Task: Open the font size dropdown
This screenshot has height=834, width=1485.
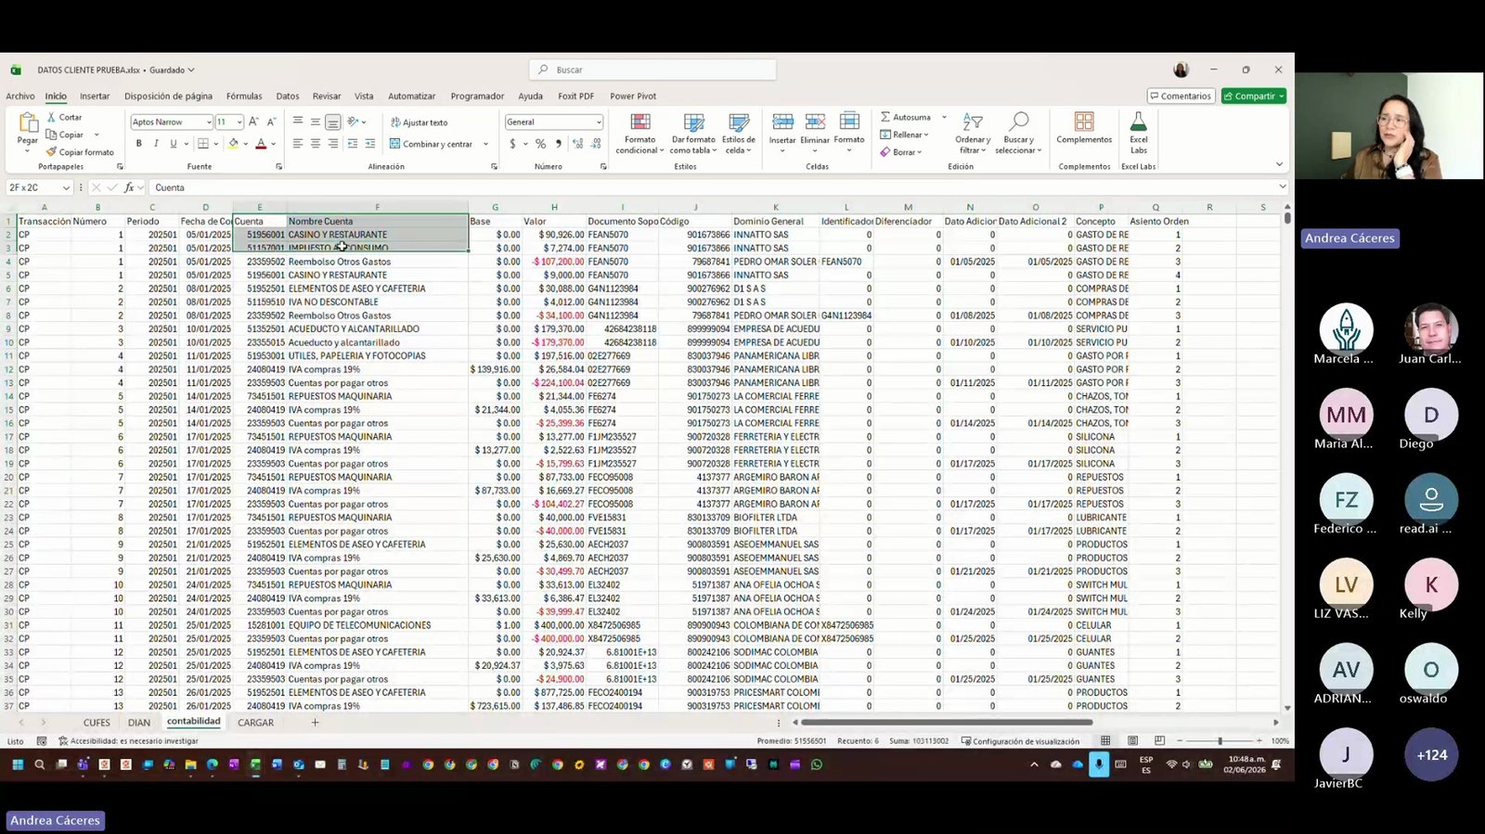Action: pos(239,122)
